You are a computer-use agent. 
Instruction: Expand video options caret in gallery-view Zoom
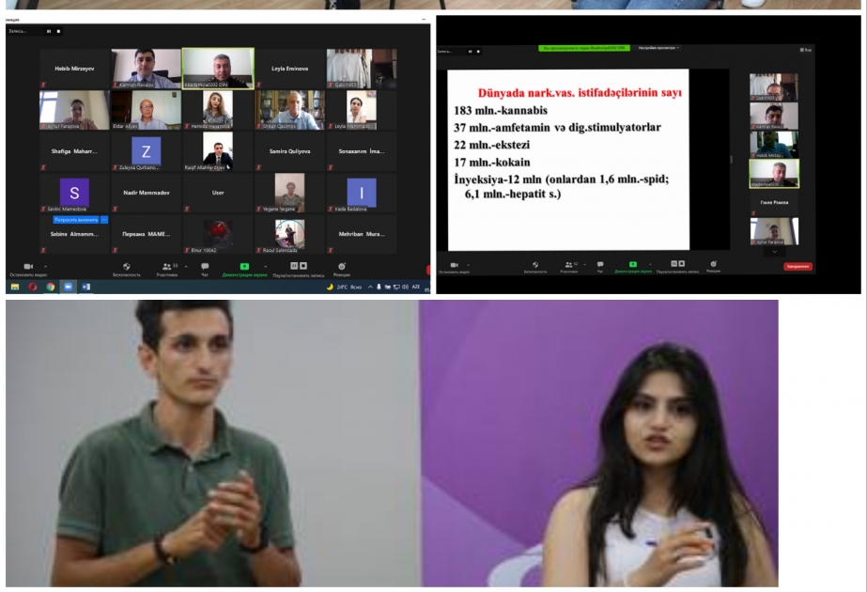click(45, 267)
